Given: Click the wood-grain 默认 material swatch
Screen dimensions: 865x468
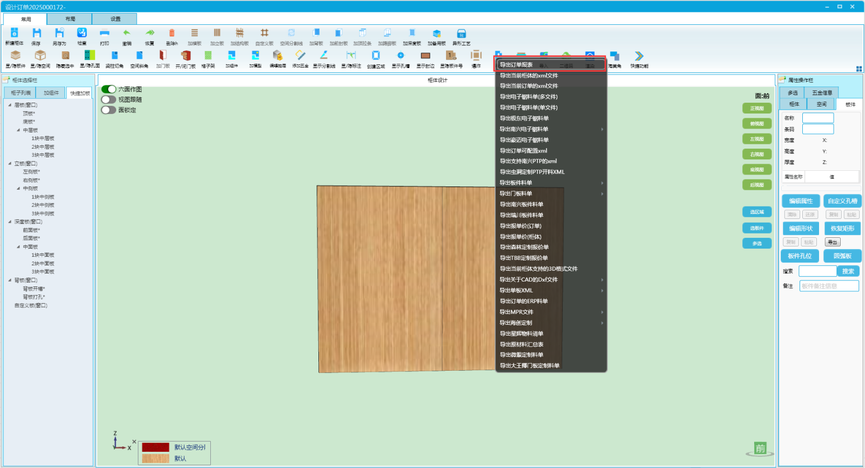Looking at the screenshot, I should pyautogui.click(x=156, y=458).
